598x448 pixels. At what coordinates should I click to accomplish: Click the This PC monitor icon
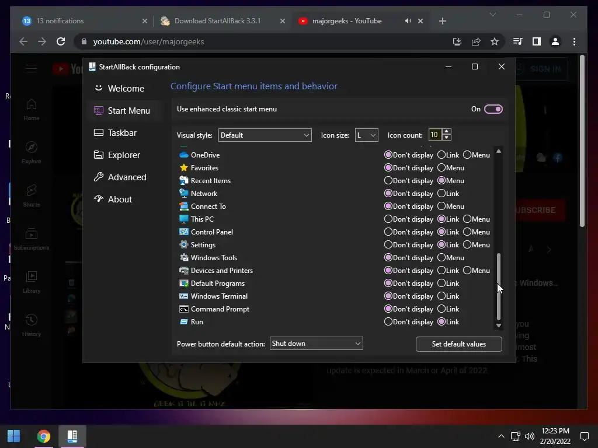point(184,219)
